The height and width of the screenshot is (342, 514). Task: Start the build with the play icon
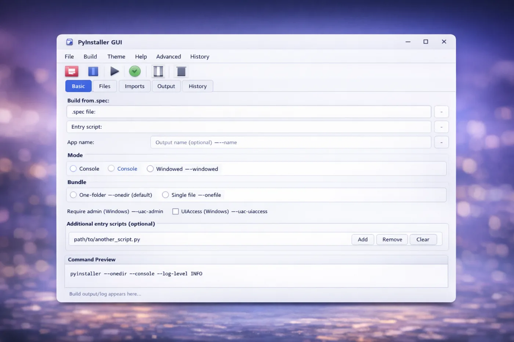(x=114, y=71)
